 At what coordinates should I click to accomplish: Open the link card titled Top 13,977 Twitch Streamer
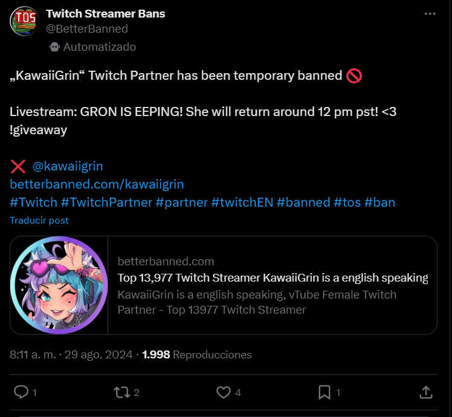(x=273, y=285)
